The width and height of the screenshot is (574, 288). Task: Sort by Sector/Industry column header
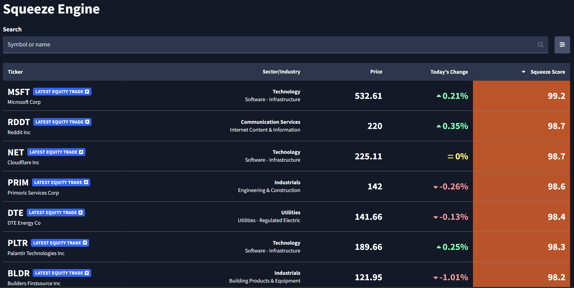coord(281,72)
